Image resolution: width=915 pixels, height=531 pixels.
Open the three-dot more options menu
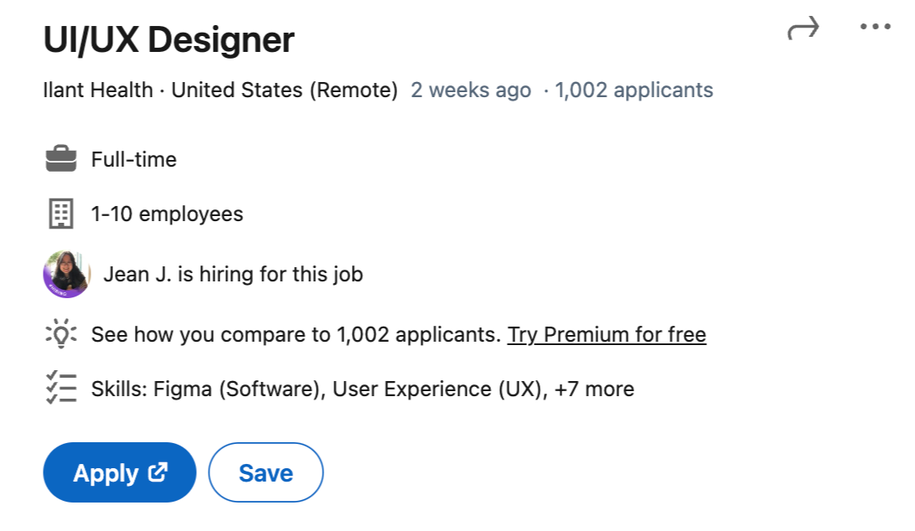(x=876, y=27)
